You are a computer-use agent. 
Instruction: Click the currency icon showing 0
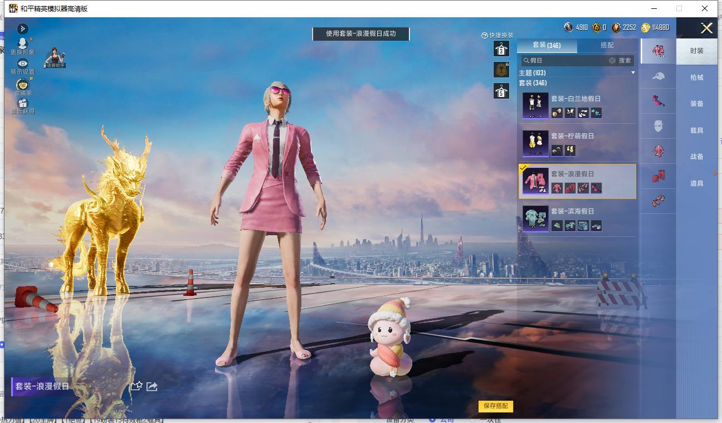click(x=597, y=27)
